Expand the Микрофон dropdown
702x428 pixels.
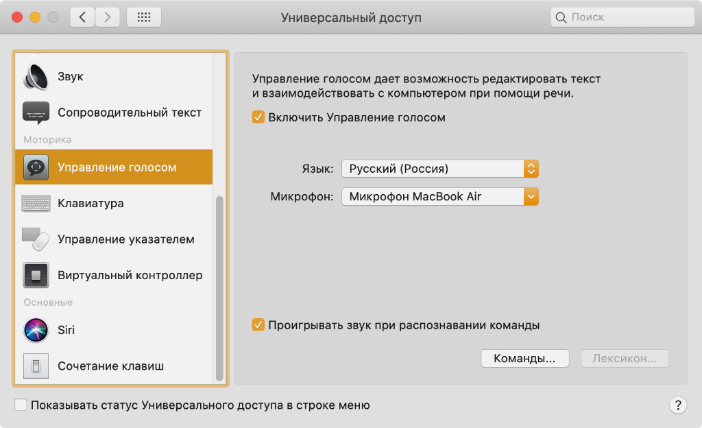click(x=439, y=197)
